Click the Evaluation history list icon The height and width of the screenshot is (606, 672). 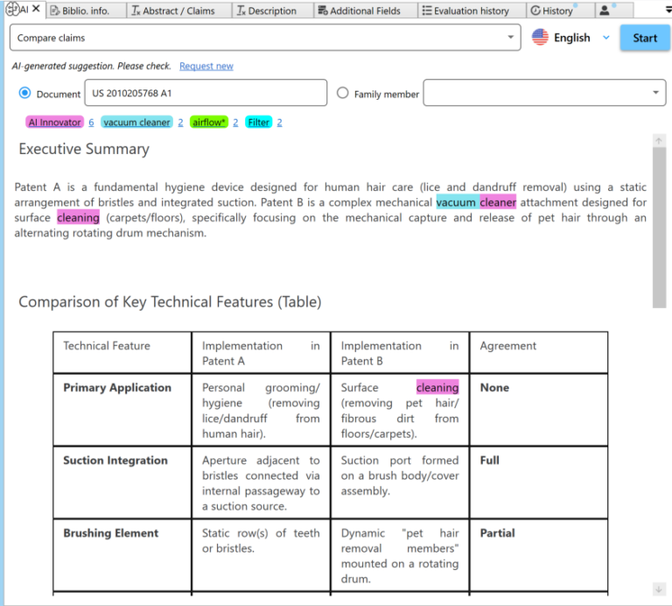click(426, 11)
